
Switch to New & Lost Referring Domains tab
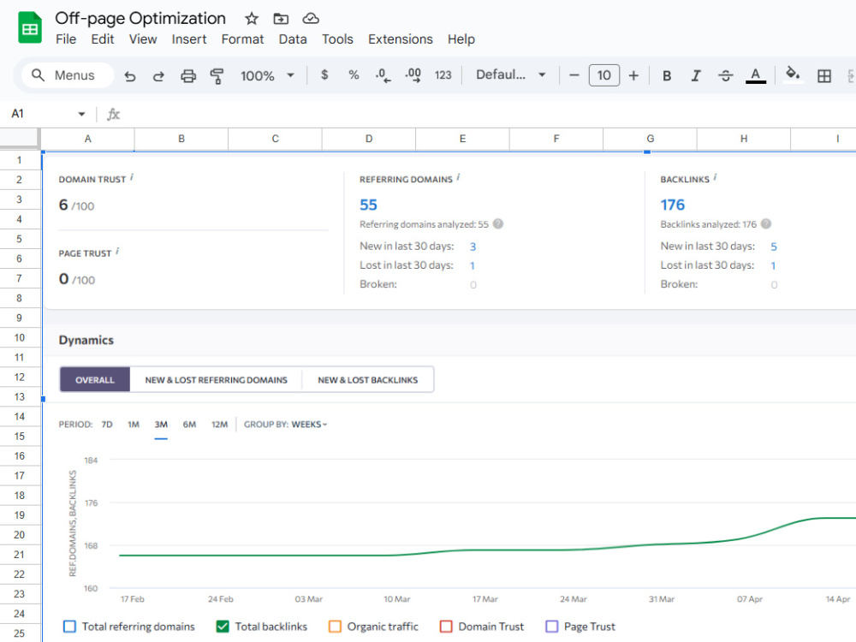217,379
